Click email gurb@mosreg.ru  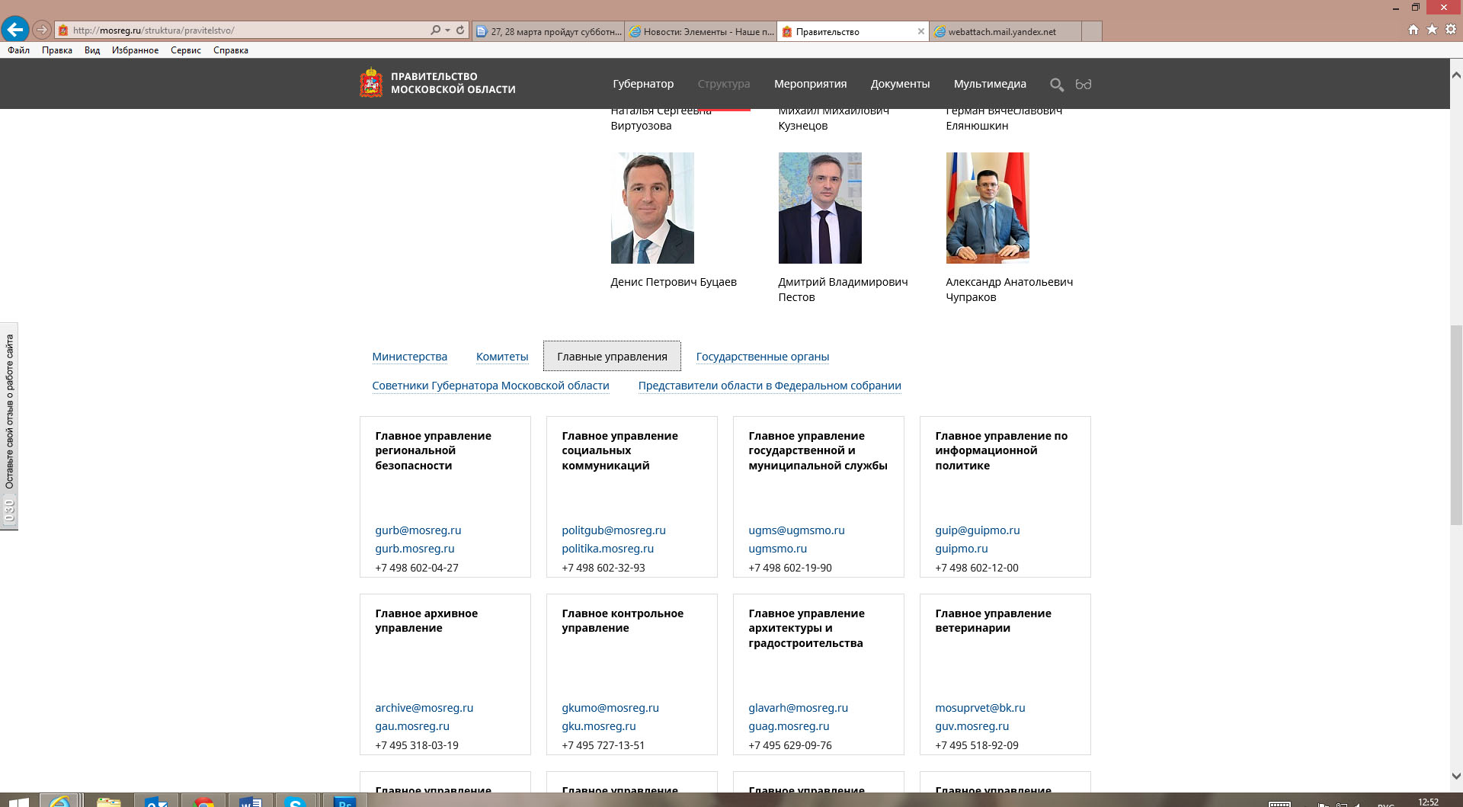[418, 530]
